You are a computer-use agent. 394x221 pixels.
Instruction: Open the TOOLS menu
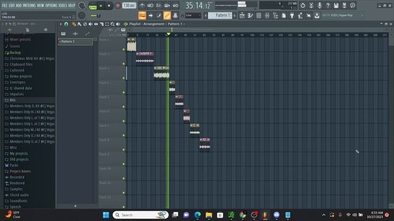click(63, 6)
